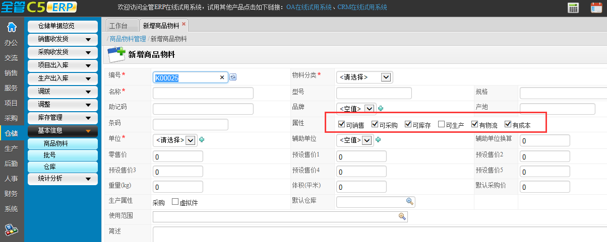Expand the 统计分析 menu
Viewport: 607px width, 242px height.
click(63, 178)
